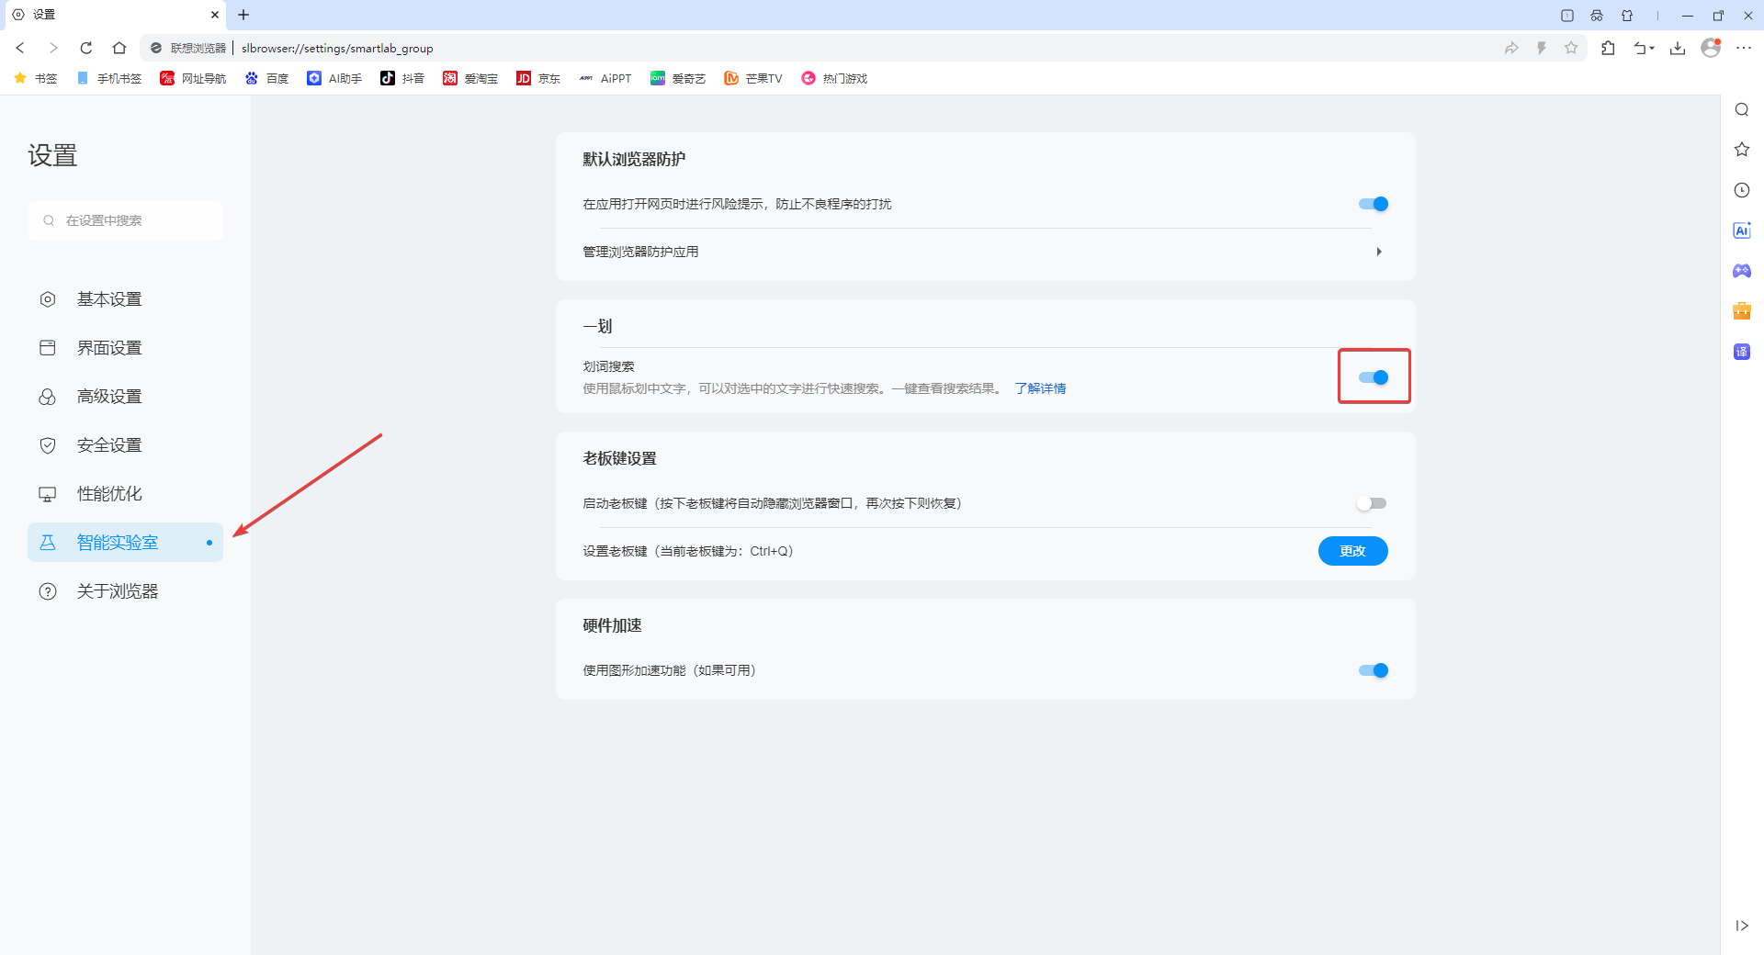Select 安全设置 in settings menu
Image resolution: width=1764 pixels, height=955 pixels.
click(109, 444)
